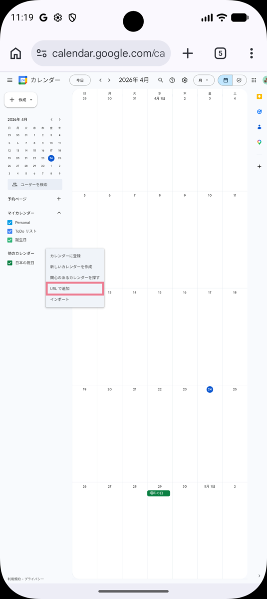Open the プライバシー link
Viewport: 267px width, 599px height.
tap(34, 579)
